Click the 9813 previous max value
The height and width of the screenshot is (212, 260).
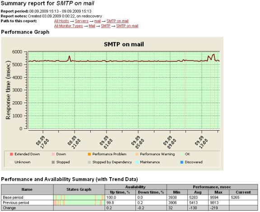[214, 203]
